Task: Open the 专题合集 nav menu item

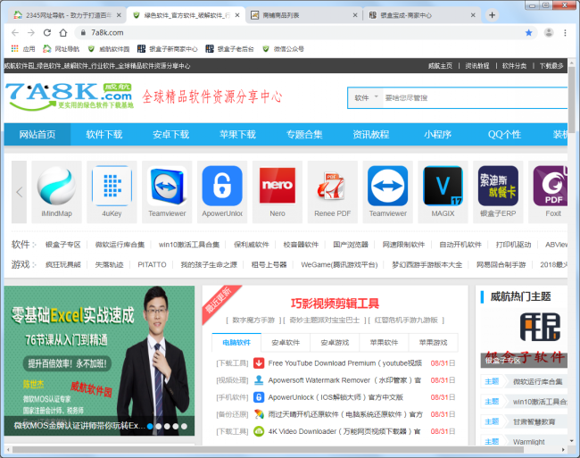Action: (304, 134)
